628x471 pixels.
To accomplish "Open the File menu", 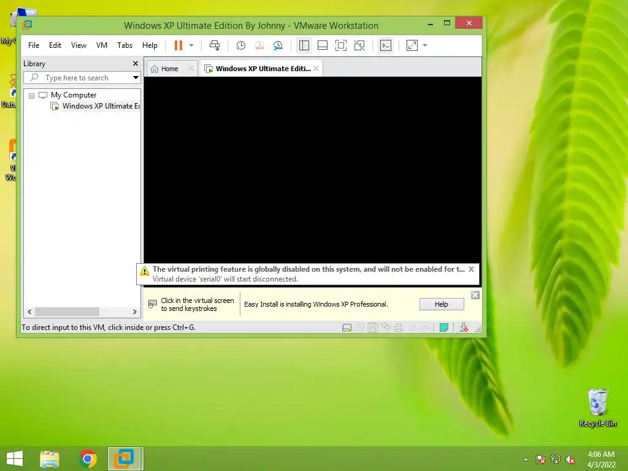I will 34,45.
